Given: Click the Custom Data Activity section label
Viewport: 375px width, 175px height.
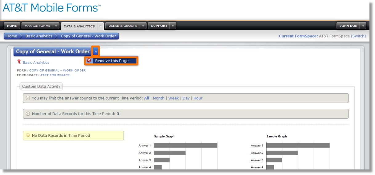Looking at the screenshot, I should click(x=41, y=86).
